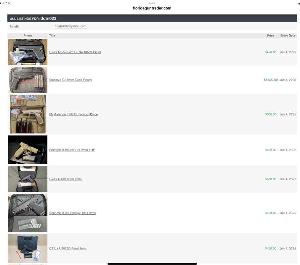
Task: Click the Jun 4, 2025 date on CZ Rami row
Action: click(288, 248)
